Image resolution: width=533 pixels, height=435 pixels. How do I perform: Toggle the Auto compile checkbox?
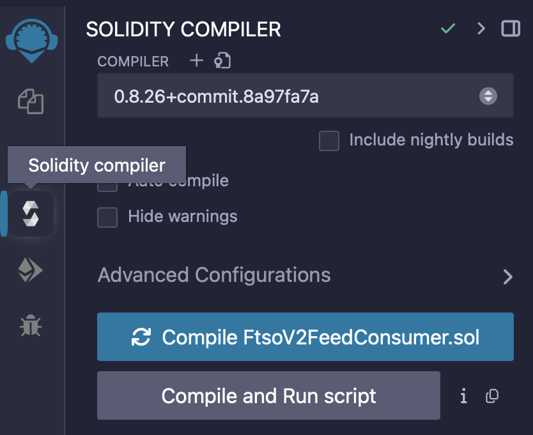pos(107,183)
